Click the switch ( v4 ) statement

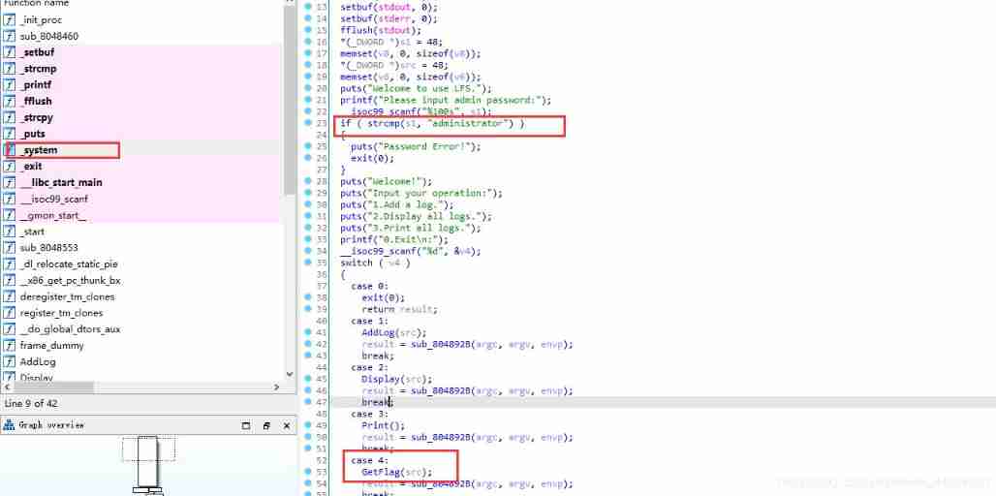375,263
